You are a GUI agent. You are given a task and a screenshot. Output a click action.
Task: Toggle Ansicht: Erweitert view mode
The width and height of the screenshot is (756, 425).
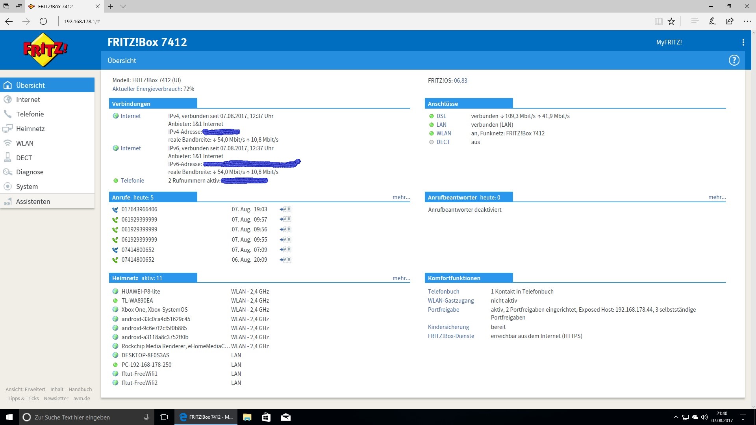[x=26, y=389]
